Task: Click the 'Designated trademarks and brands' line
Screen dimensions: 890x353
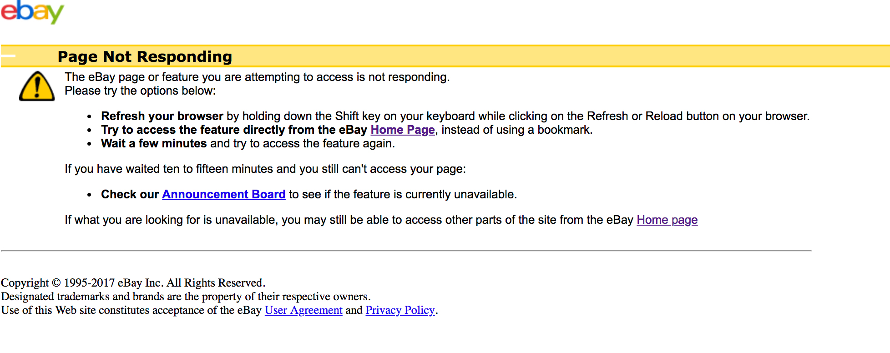Action: (186, 297)
